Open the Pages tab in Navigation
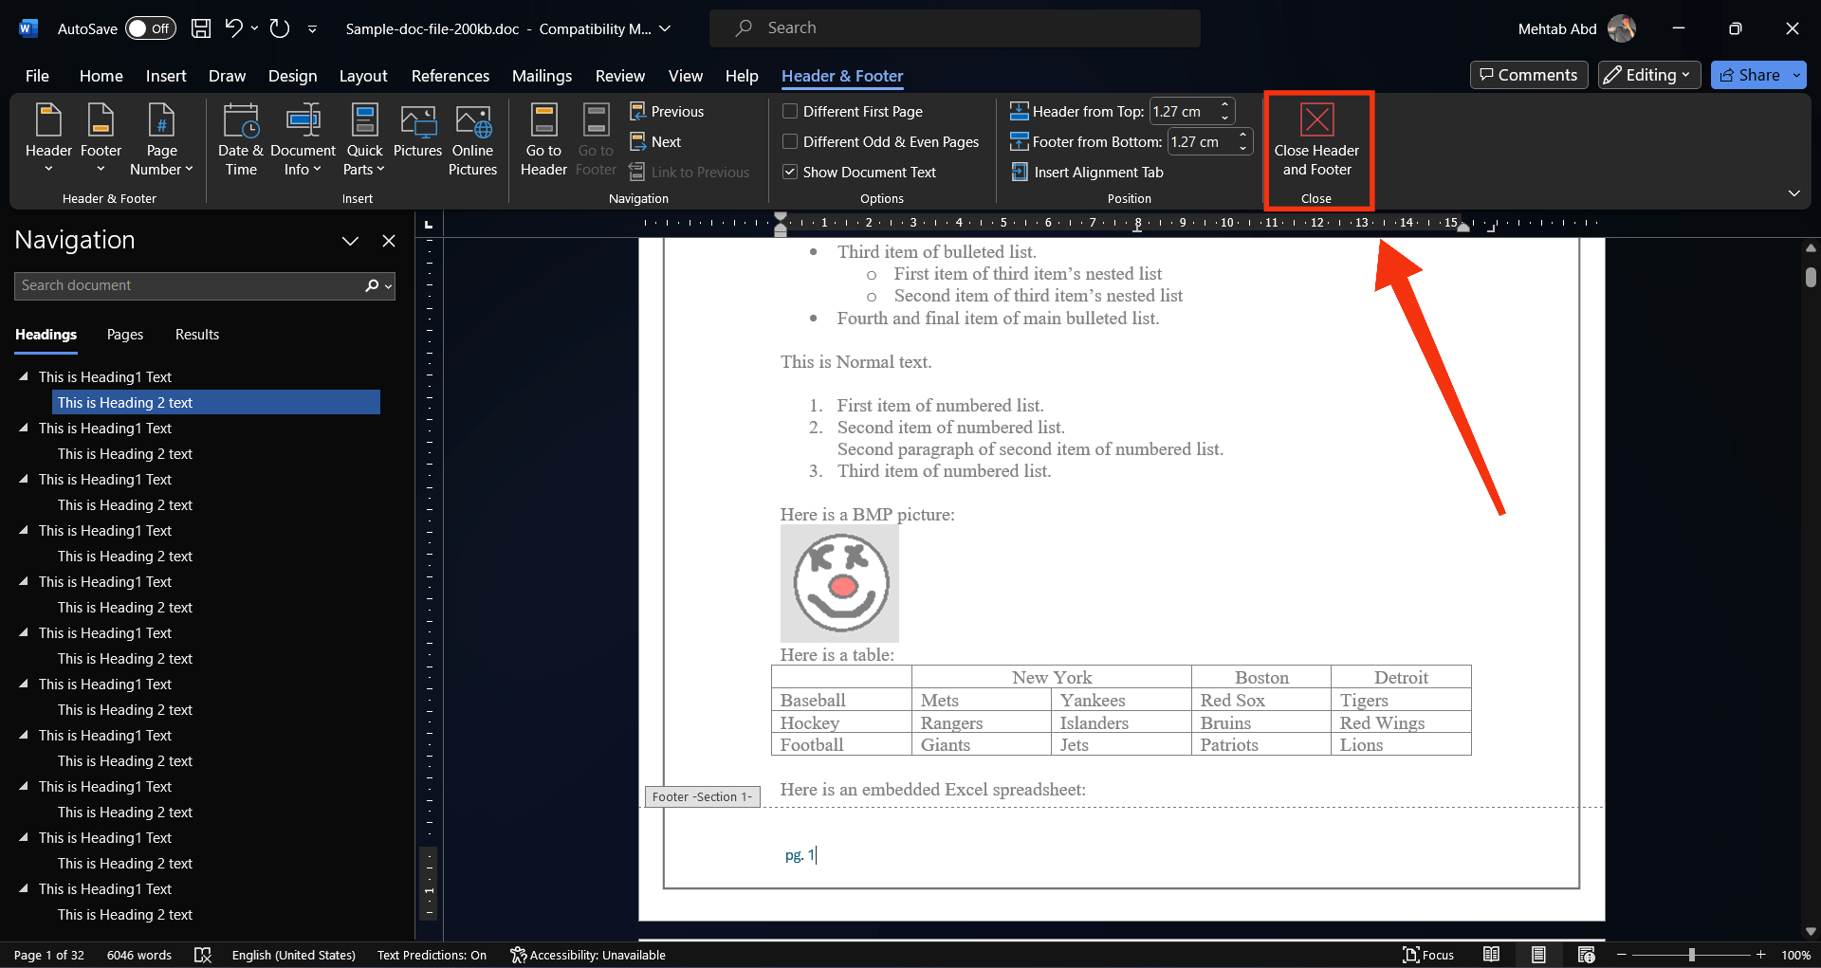The image size is (1821, 968). click(x=125, y=335)
